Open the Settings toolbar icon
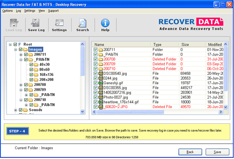234x159 pixels. pyautogui.click(x=59, y=23)
